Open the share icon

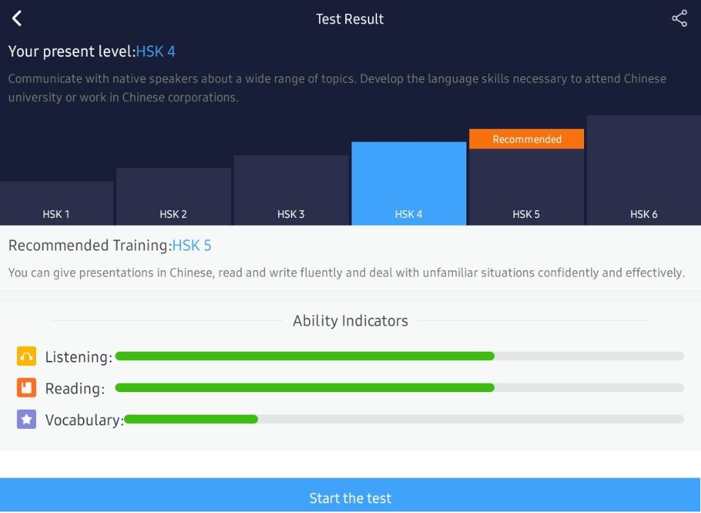(x=679, y=19)
